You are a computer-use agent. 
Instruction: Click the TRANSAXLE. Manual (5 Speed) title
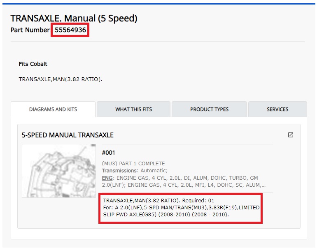pyautogui.click(x=74, y=19)
